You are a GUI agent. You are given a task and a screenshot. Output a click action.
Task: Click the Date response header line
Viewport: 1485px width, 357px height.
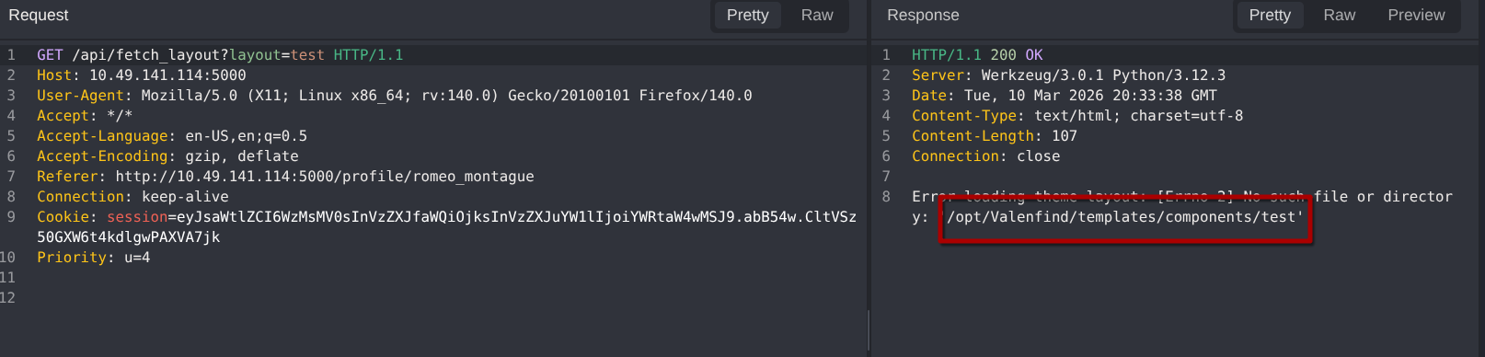point(1065,96)
